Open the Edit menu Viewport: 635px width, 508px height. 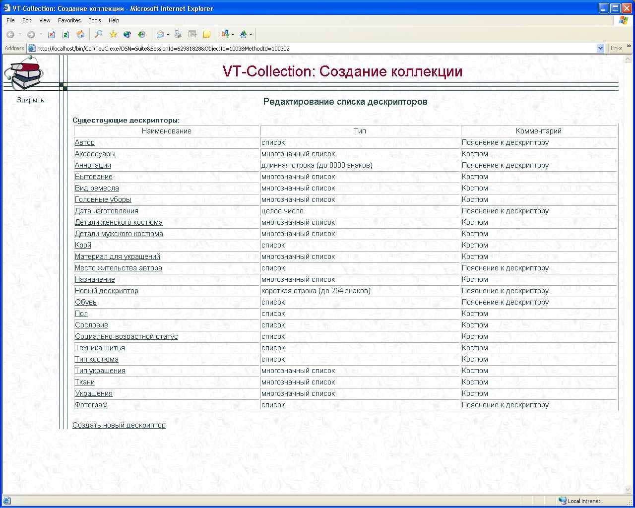27,20
